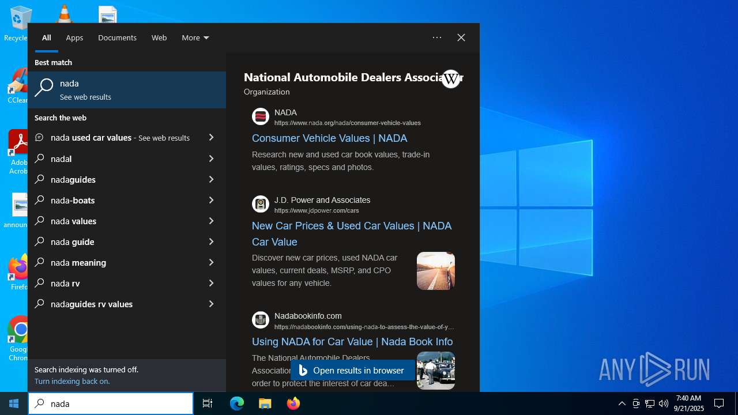Image resolution: width=738 pixels, height=415 pixels.
Task: Switch to the Documents search tab
Action: [117, 37]
